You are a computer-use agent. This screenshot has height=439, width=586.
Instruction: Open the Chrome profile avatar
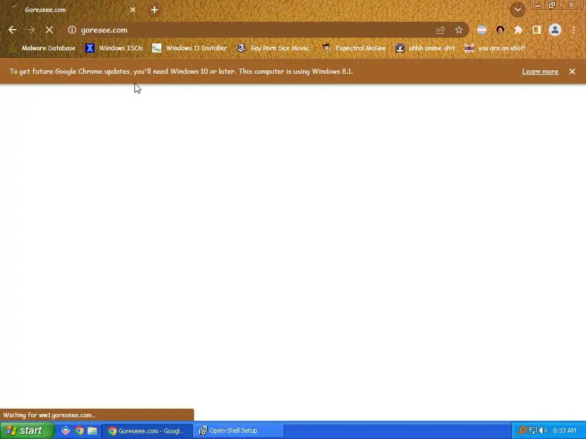pos(555,30)
